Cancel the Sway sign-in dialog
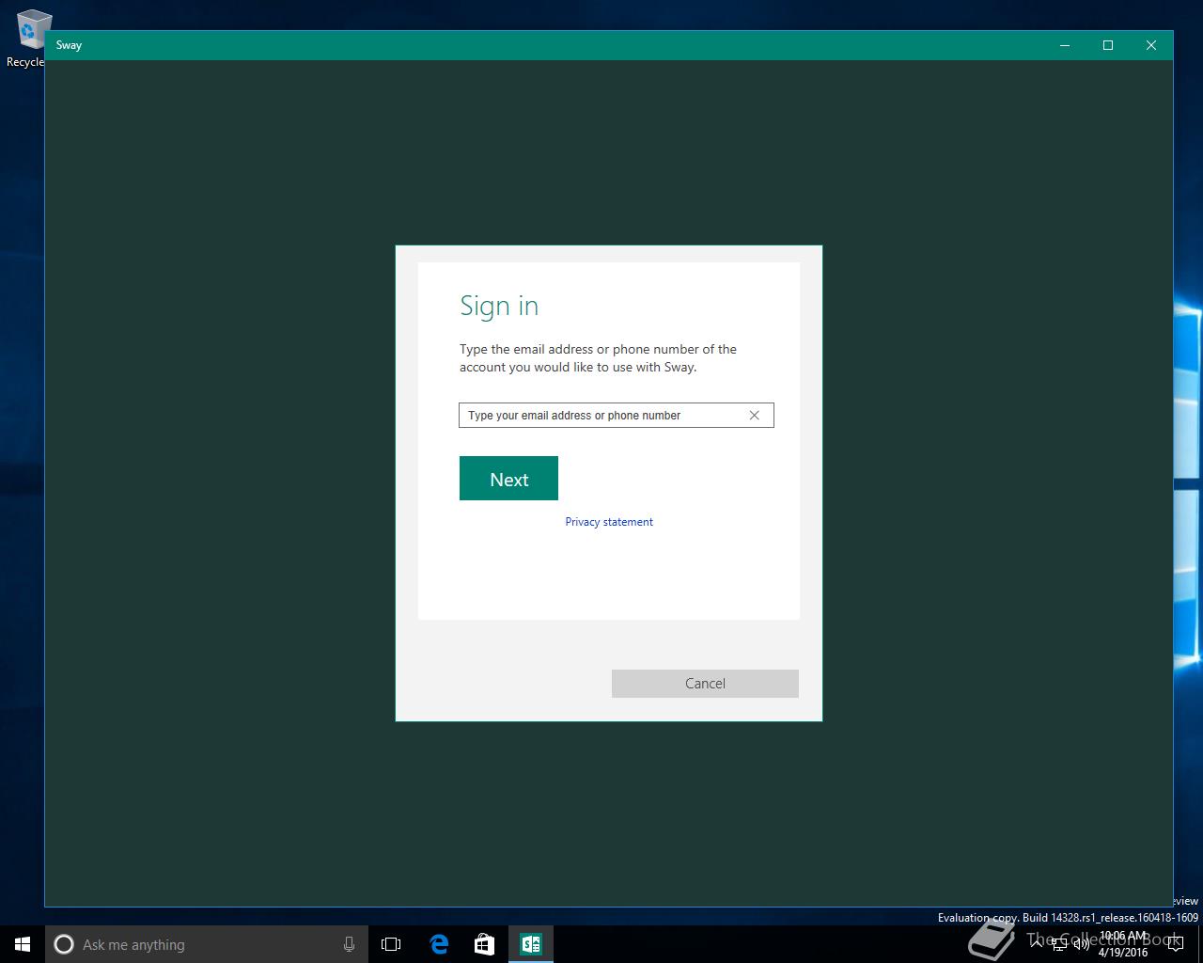 point(705,684)
